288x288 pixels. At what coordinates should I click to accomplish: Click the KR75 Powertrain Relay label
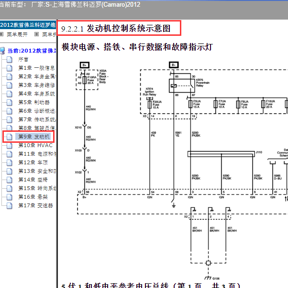[203, 83]
